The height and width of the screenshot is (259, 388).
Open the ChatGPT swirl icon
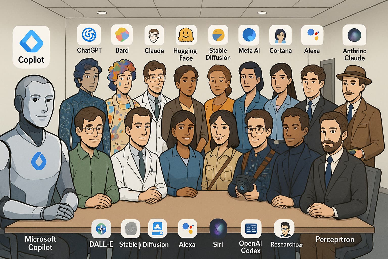click(89, 35)
